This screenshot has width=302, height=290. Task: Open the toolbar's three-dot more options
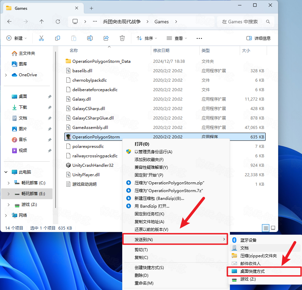199,38
